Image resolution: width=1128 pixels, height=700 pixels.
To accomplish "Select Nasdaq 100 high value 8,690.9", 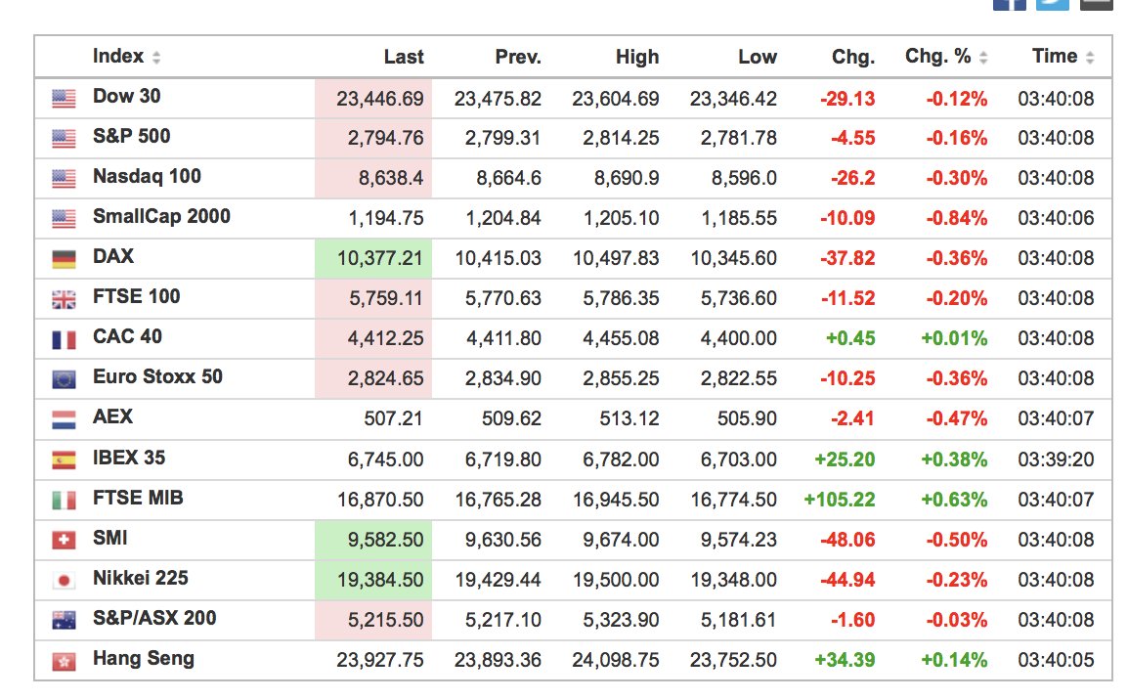I will point(627,178).
